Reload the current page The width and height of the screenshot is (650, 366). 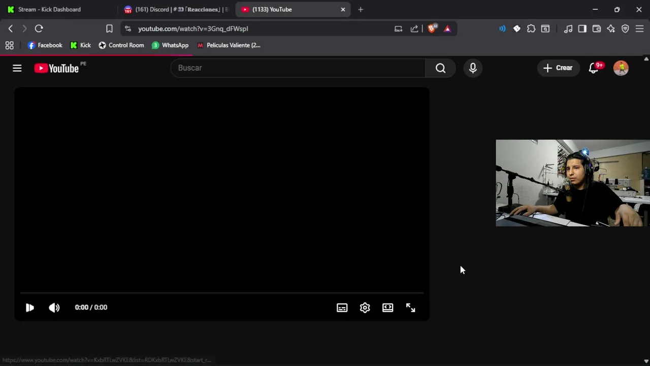[x=39, y=28]
